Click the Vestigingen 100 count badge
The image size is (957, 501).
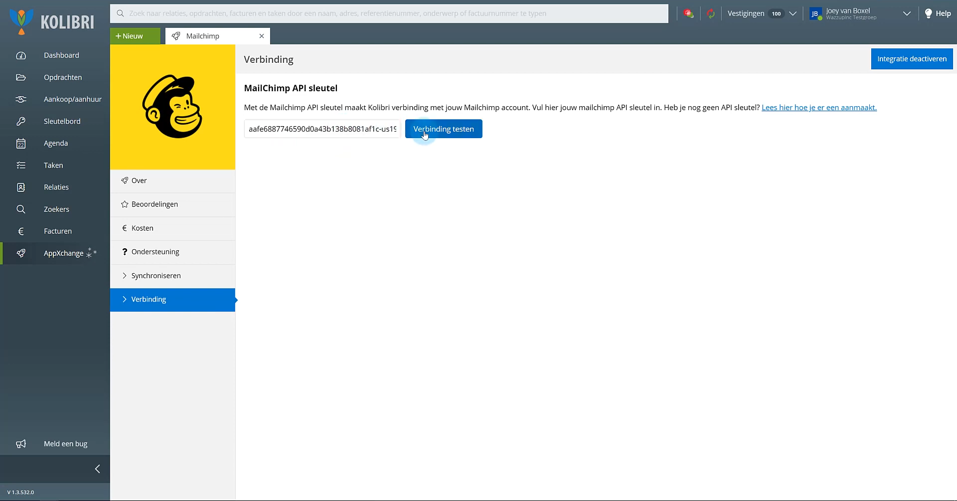click(x=776, y=13)
